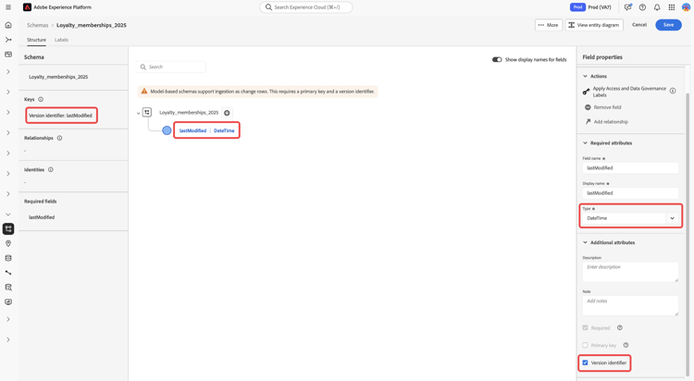
Task: Collapse the expanded sidebar group above Schemas
Action: tap(8, 215)
